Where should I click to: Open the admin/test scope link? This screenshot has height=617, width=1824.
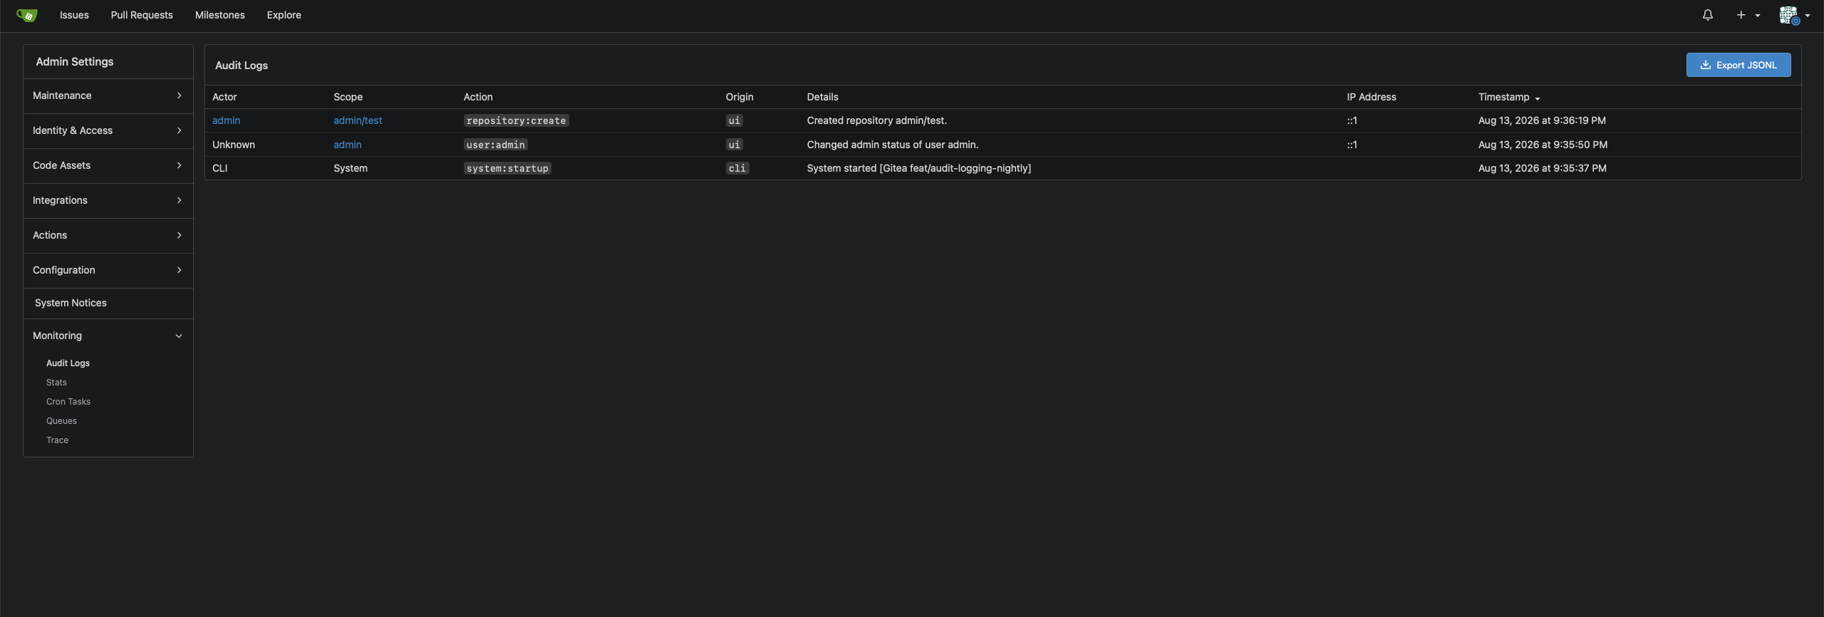[358, 120]
